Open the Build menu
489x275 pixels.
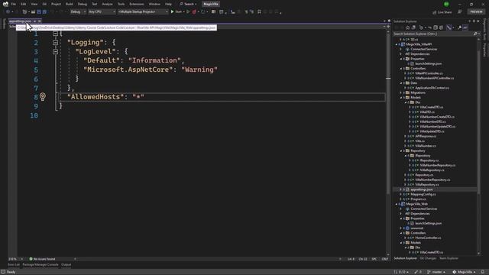[70, 4]
